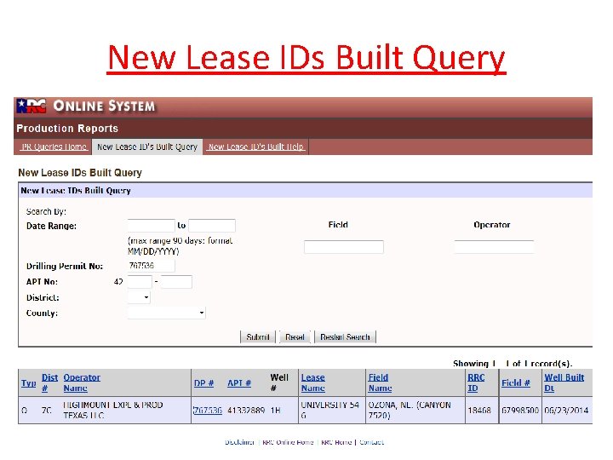Sort results by Dist # column
Image resolution: width=613 pixels, height=460 pixels.
(x=49, y=383)
